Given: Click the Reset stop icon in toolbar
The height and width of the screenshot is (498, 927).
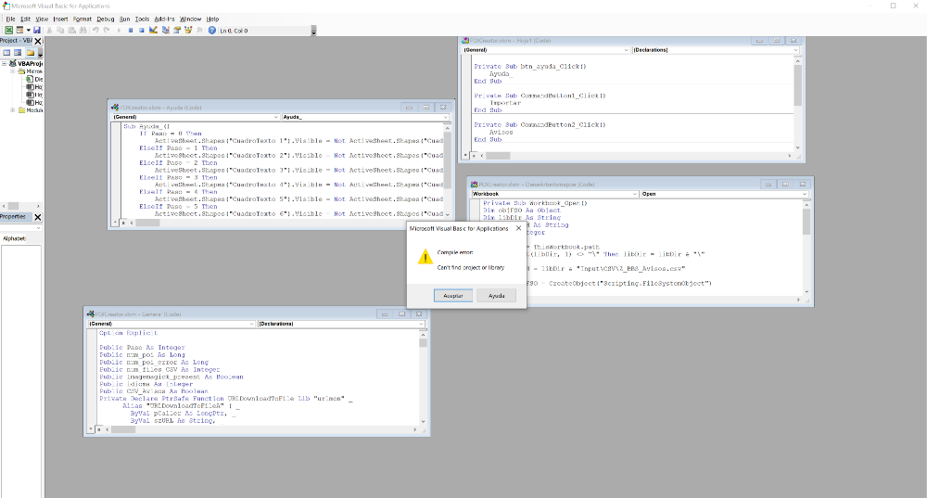Looking at the screenshot, I should (x=141, y=31).
